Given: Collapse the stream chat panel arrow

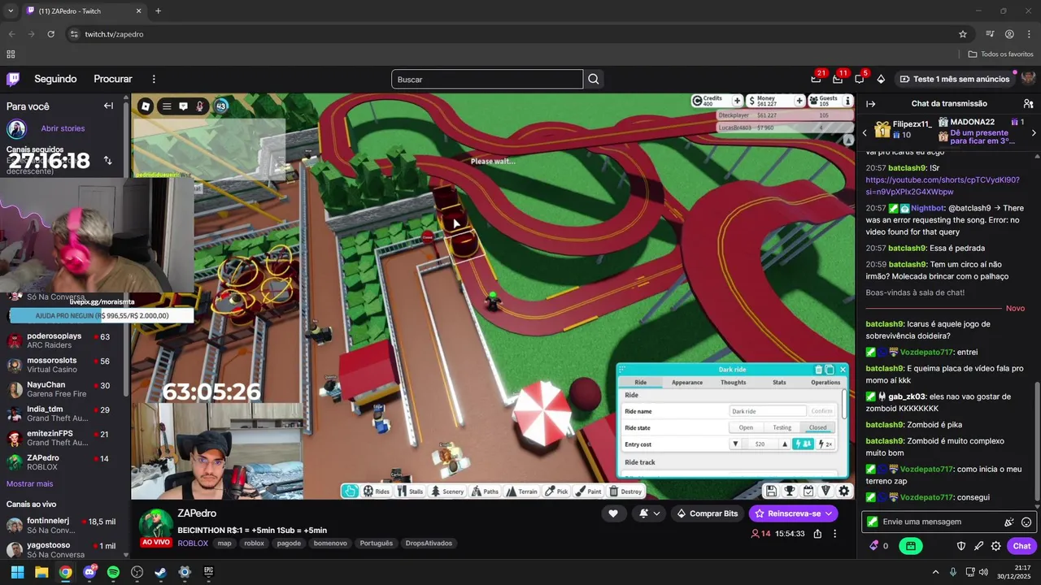Looking at the screenshot, I should (870, 103).
